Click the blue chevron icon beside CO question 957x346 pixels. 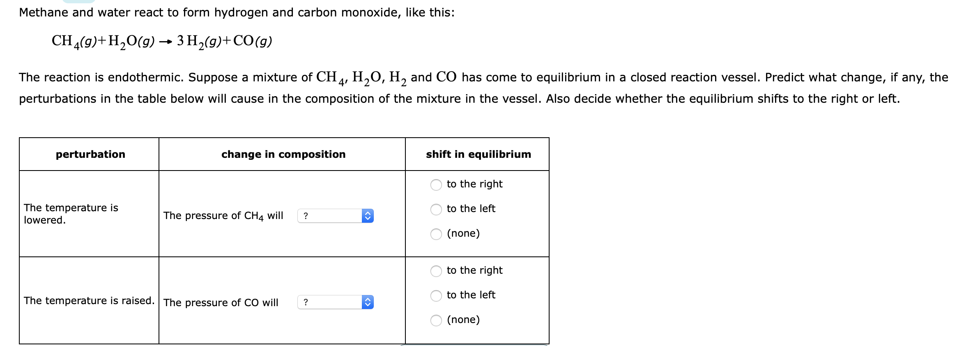coord(367,303)
